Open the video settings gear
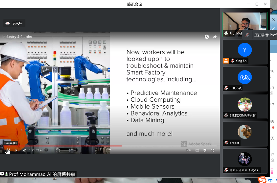The height and width of the screenshot is (183, 277). [205, 150]
